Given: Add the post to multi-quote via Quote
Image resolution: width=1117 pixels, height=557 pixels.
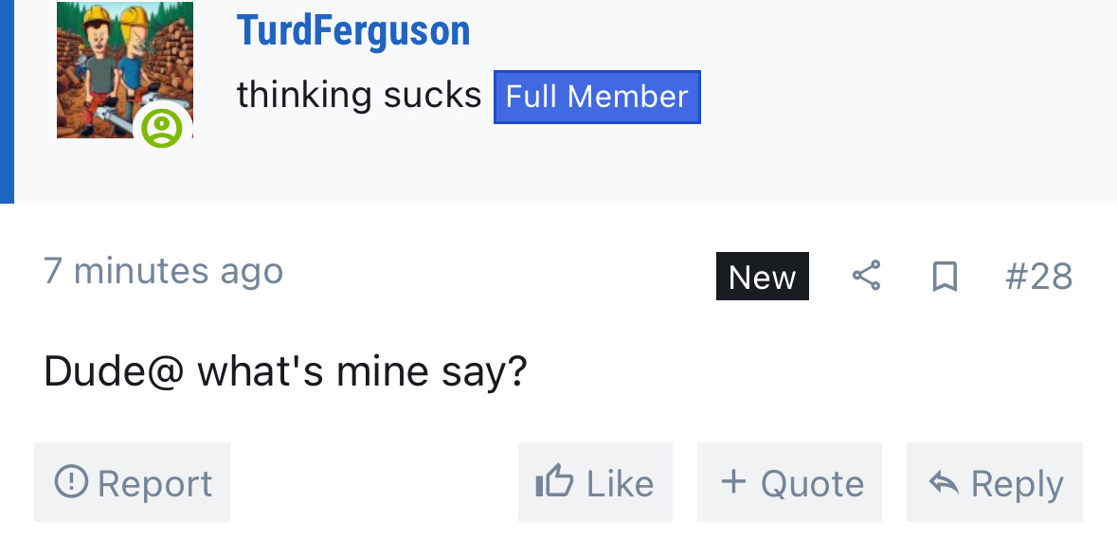Looking at the screenshot, I should [812, 484].
